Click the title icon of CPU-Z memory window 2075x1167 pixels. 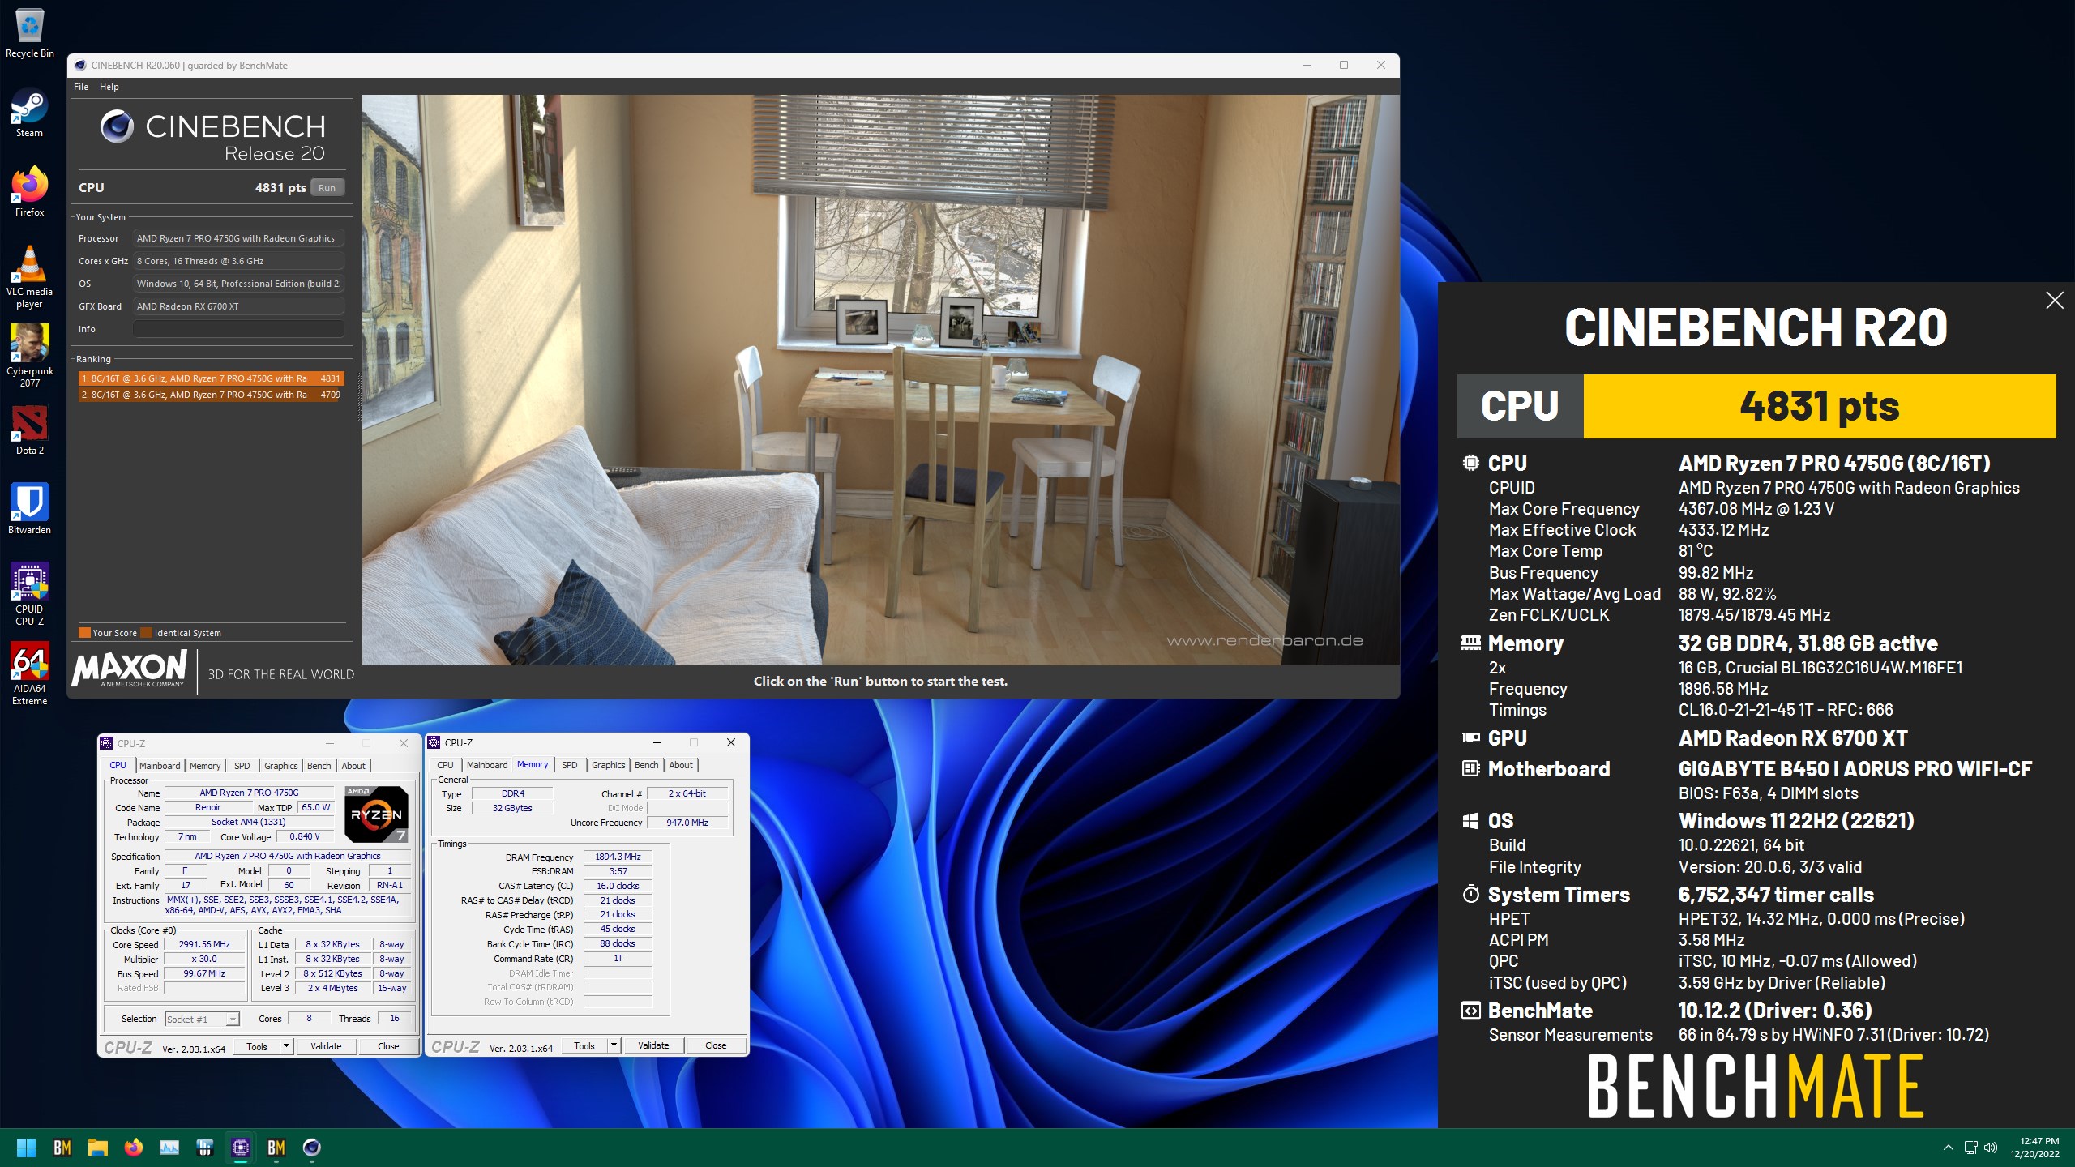pos(434,742)
